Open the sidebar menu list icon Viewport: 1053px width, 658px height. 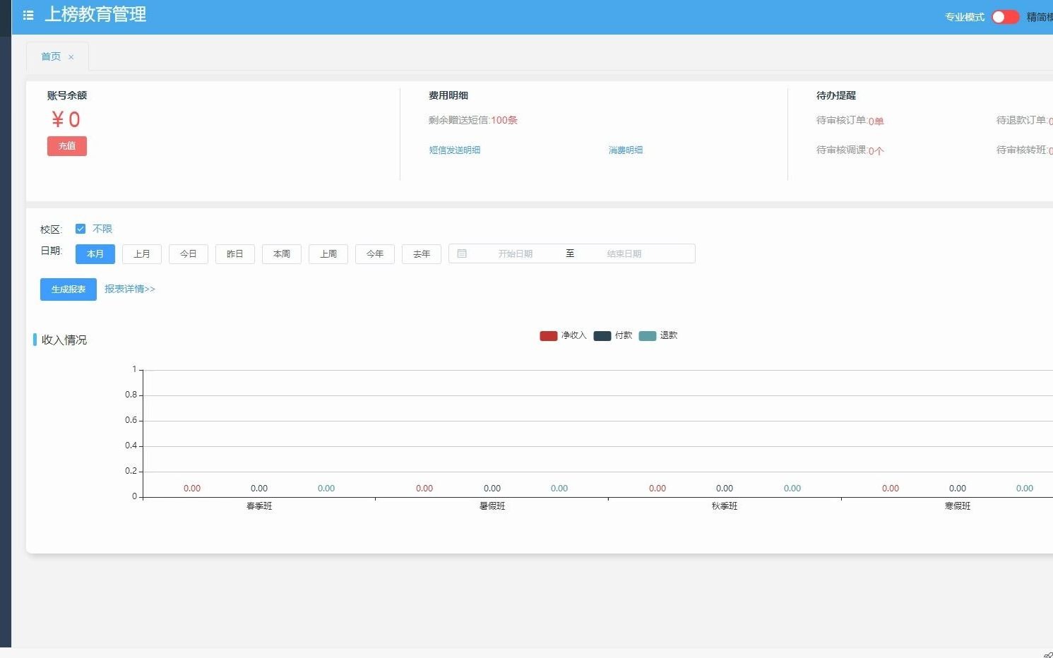[x=28, y=15]
